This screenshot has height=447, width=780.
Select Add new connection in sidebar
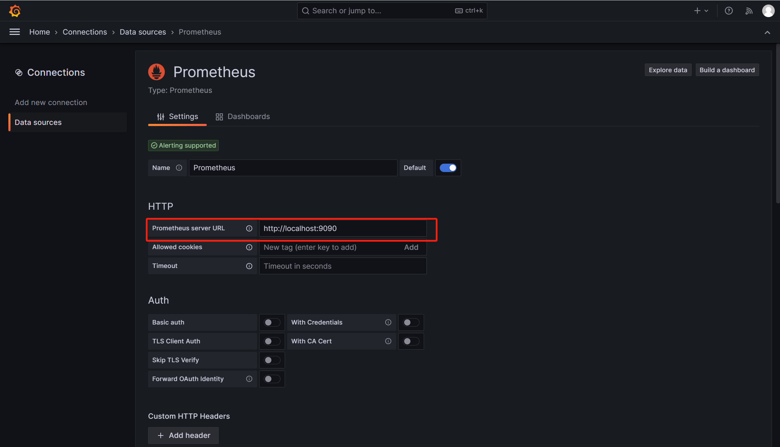coord(51,103)
